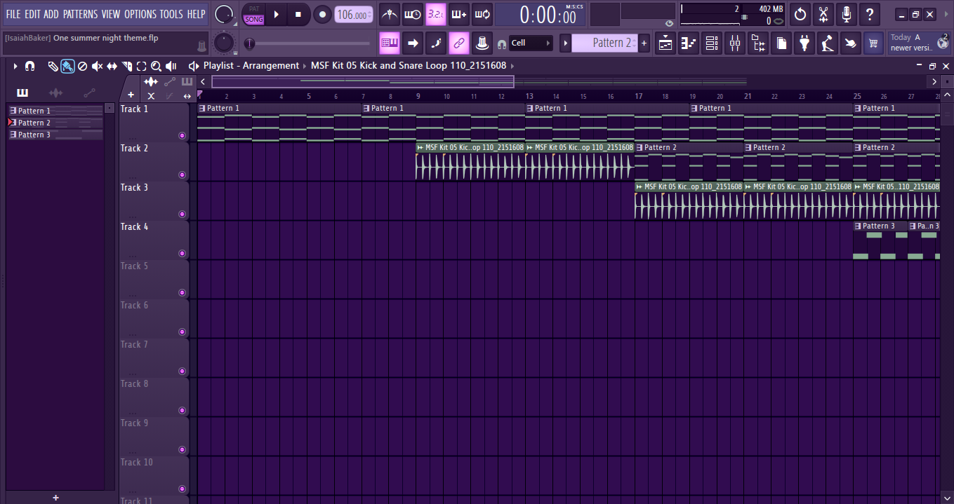This screenshot has width=954, height=504.
Task: Show audio clips waveform icon in picker
Action: [55, 93]
